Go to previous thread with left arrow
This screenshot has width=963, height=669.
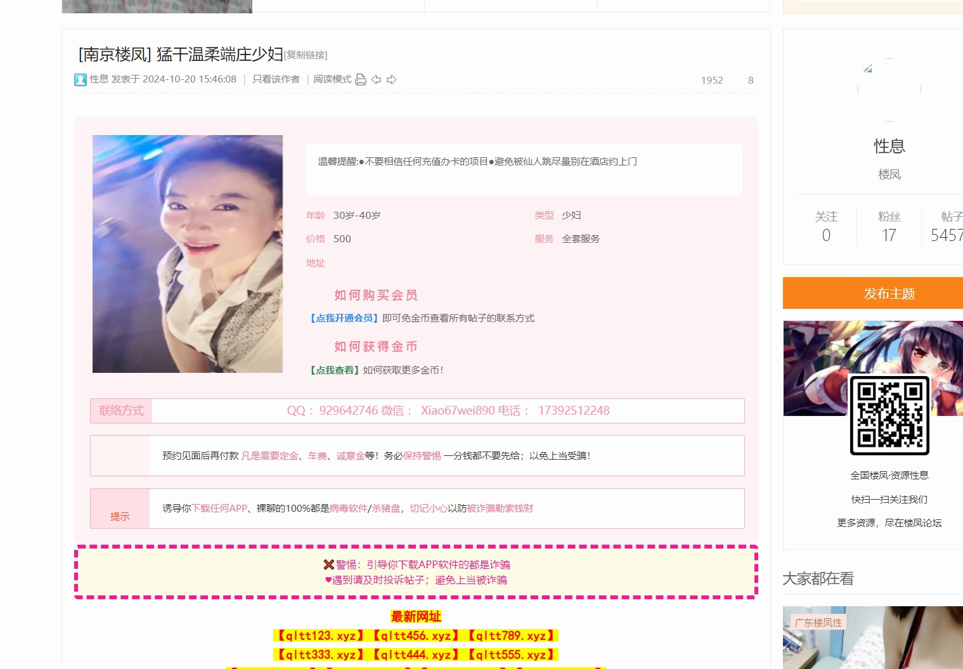point(376,79)
